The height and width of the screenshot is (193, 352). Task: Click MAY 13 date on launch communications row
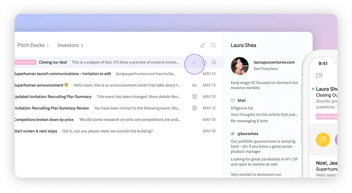pos(209,74)
